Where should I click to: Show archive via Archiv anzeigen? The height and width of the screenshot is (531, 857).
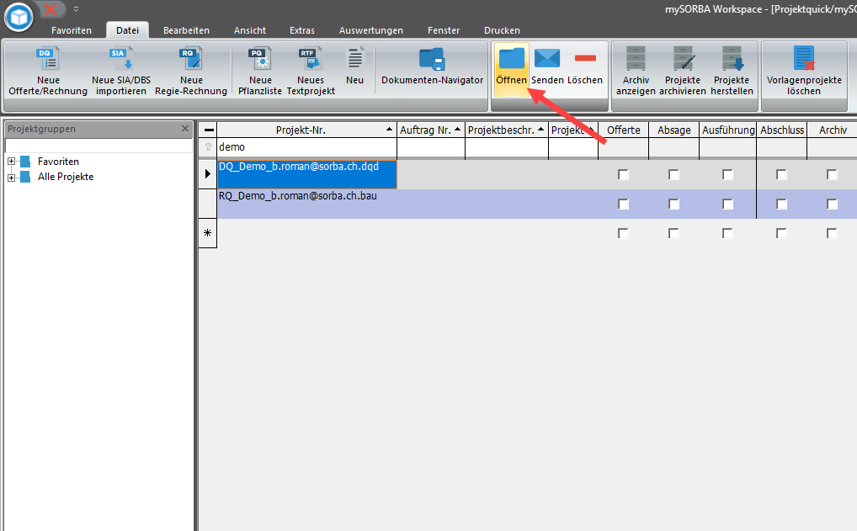(636, 72)
